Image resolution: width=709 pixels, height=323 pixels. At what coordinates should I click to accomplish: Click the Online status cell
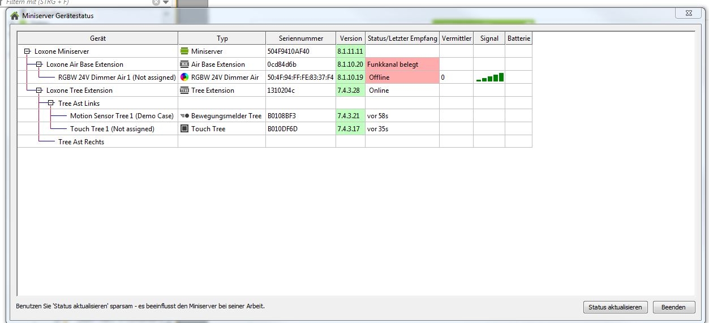tap(402, 91)
